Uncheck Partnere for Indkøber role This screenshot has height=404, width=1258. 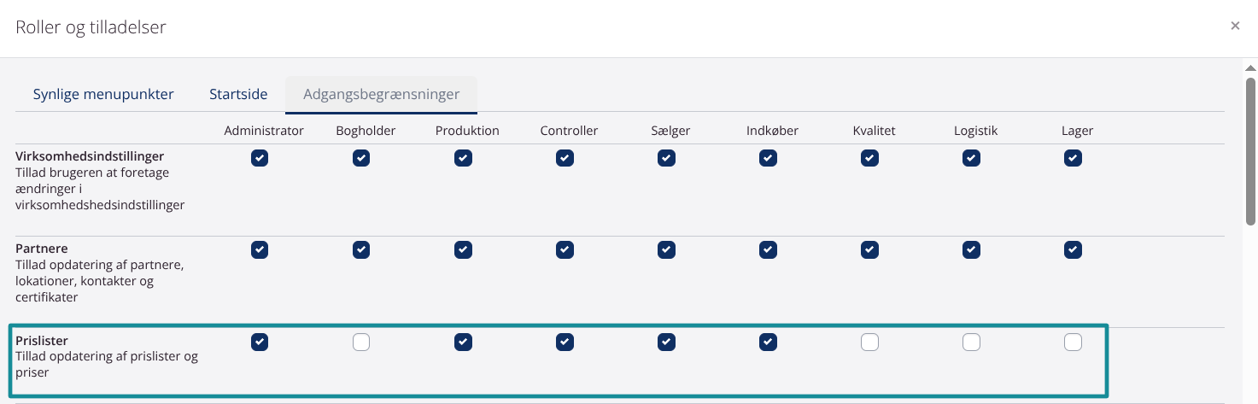coord(768,250)
